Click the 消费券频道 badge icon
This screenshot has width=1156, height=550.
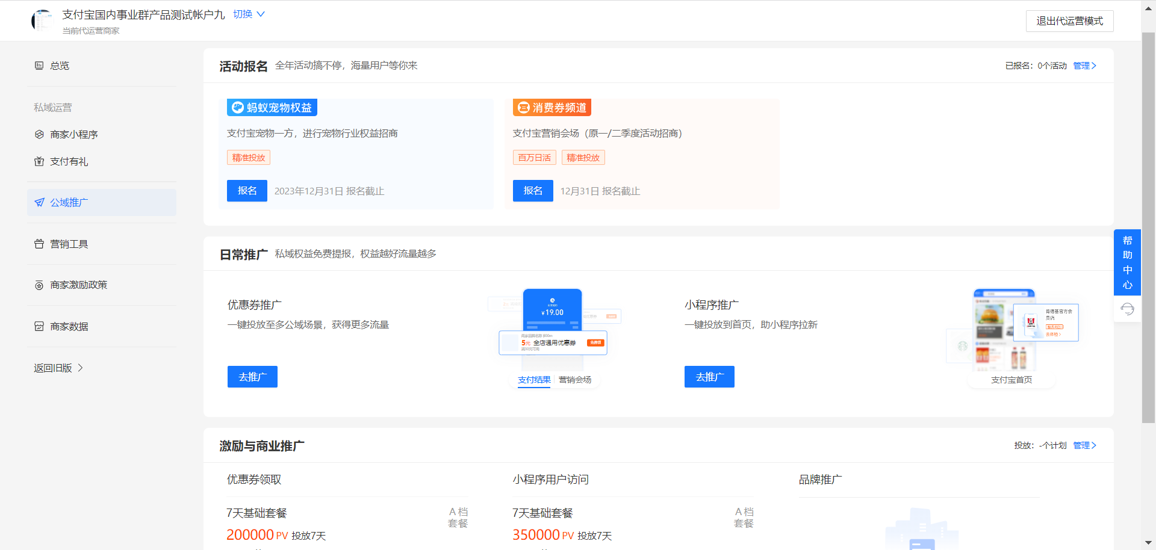[x=524, y=108]
